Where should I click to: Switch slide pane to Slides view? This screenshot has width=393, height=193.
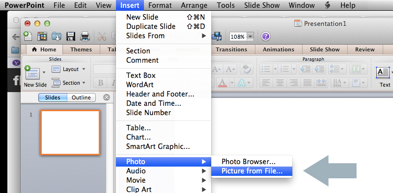53,97
